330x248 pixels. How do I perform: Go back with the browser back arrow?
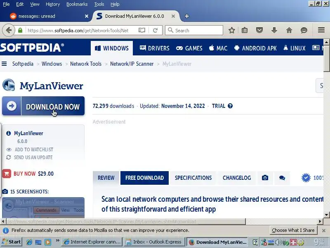(x=8, y=30)
